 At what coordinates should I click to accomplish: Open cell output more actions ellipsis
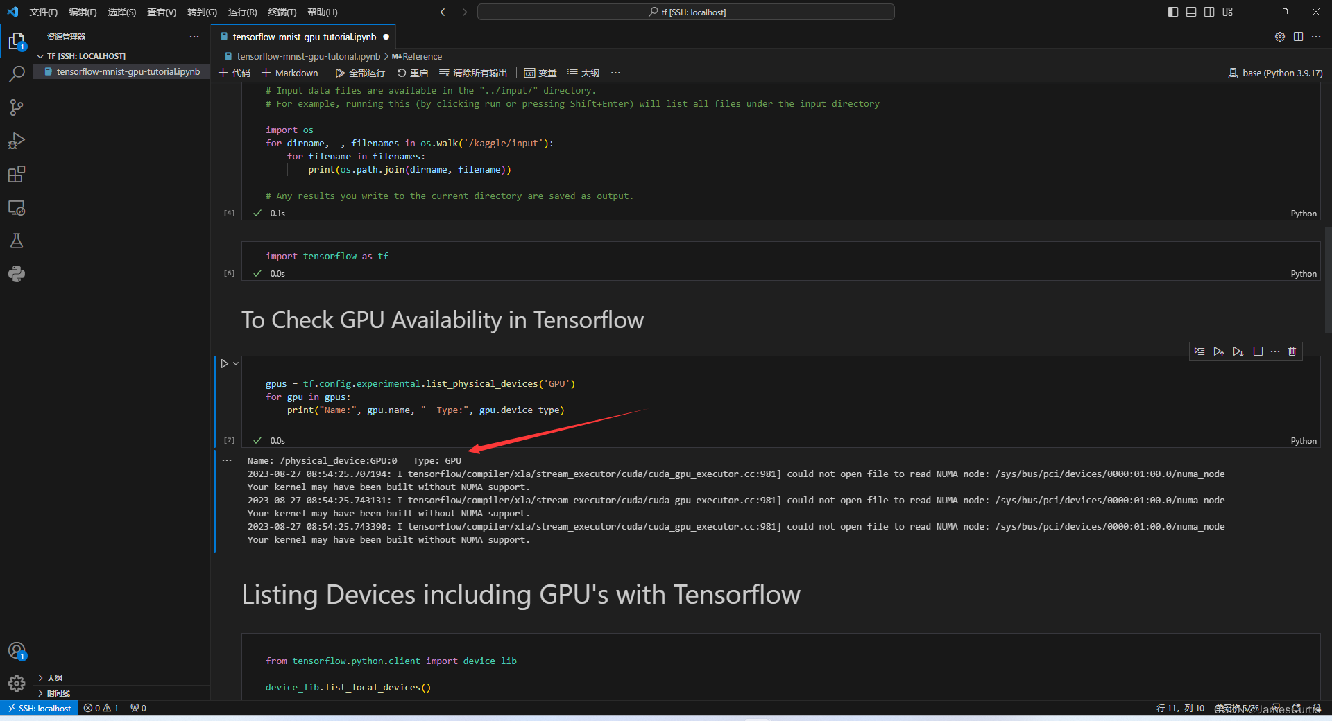tap(227, 460)
